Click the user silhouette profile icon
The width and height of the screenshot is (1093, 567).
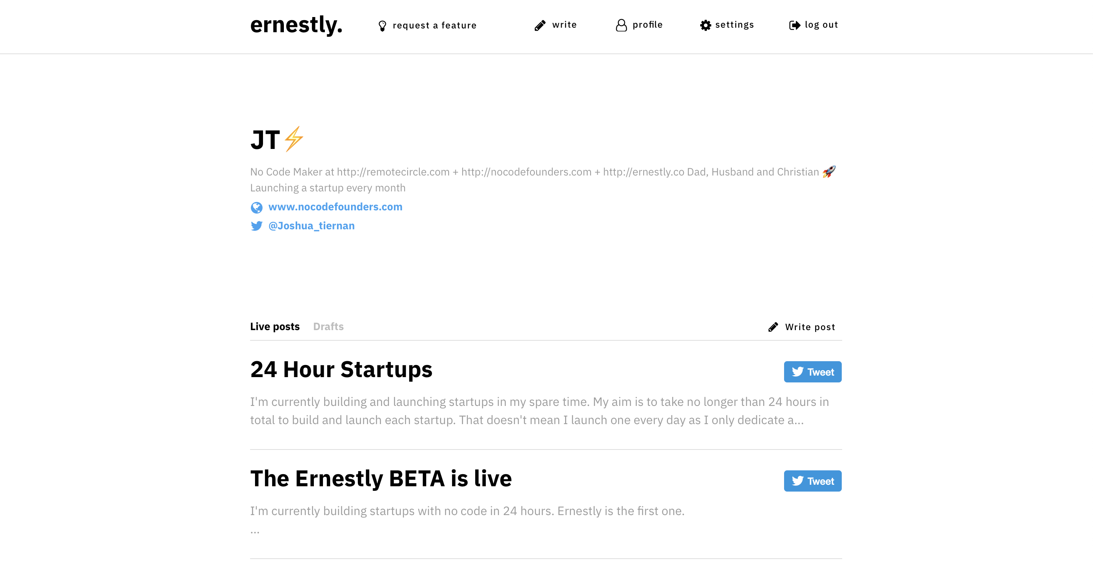tap(621, 25)
